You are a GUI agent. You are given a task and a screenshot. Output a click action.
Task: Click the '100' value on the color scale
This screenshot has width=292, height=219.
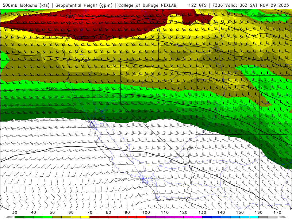pyautogui.click(x=146, y=212)
